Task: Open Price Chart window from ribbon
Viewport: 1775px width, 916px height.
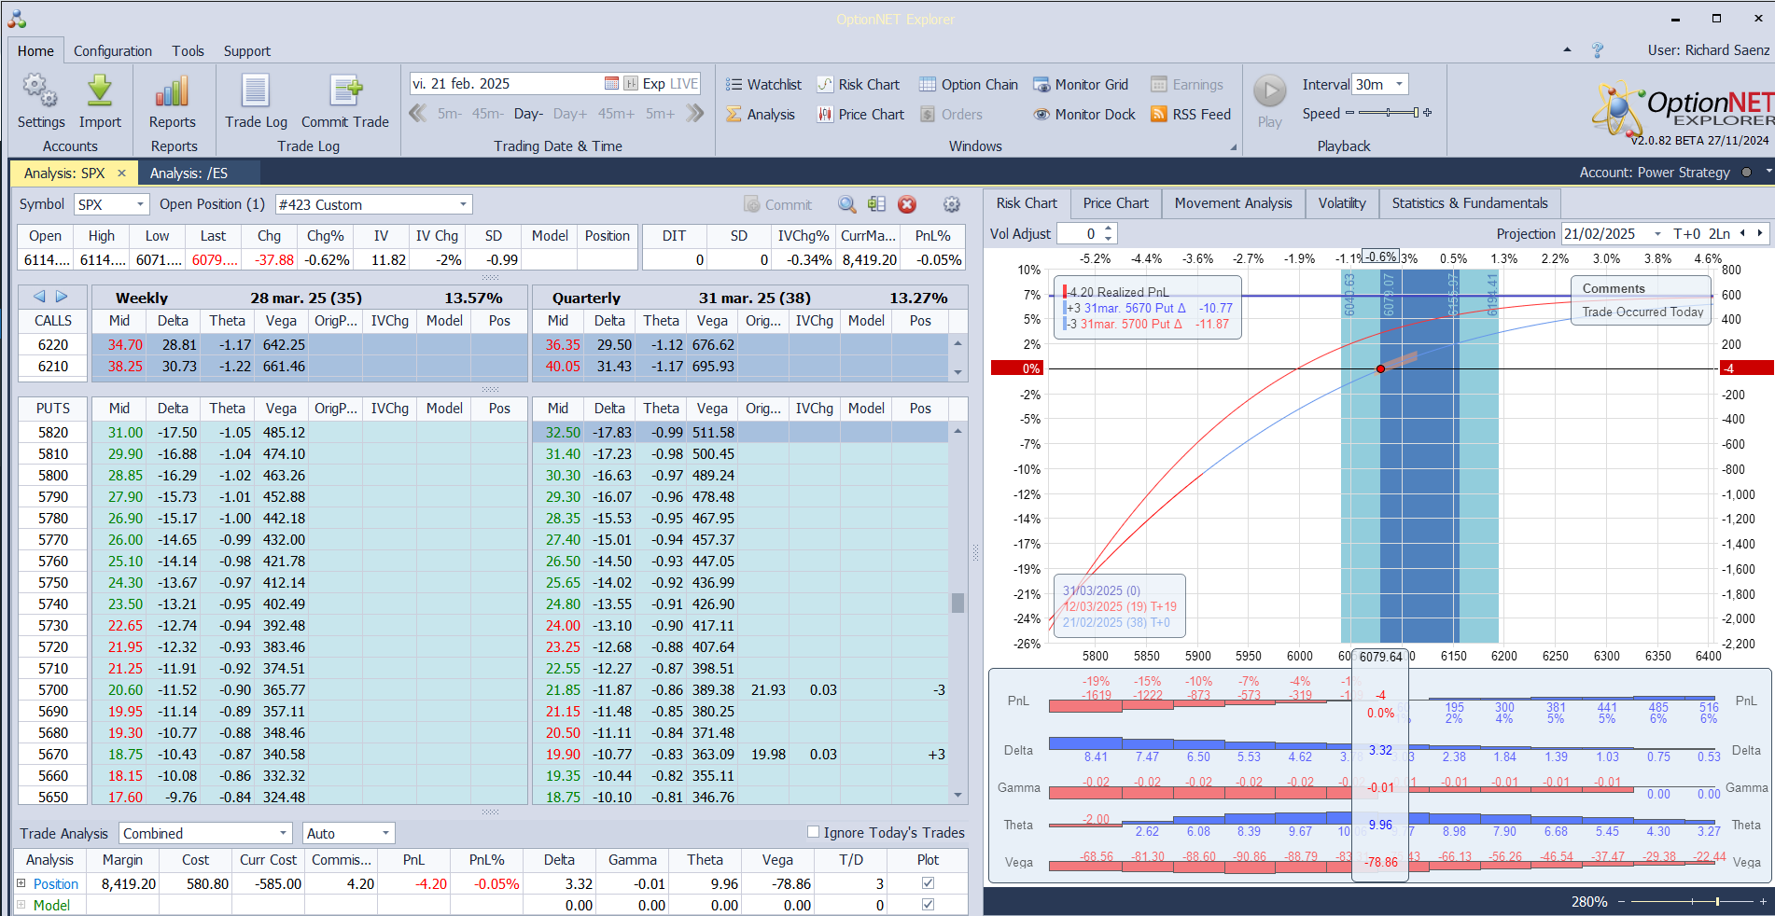Action: click(x=860, y=115)
